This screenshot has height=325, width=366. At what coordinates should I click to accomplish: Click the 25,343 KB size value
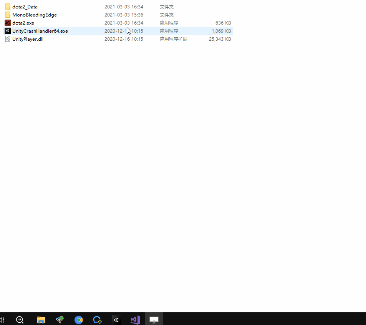point(220,39)
